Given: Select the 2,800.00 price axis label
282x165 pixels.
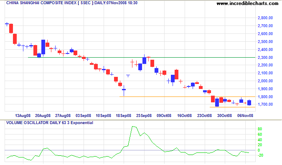Looking at the screenshot, I should click(265, 18).
